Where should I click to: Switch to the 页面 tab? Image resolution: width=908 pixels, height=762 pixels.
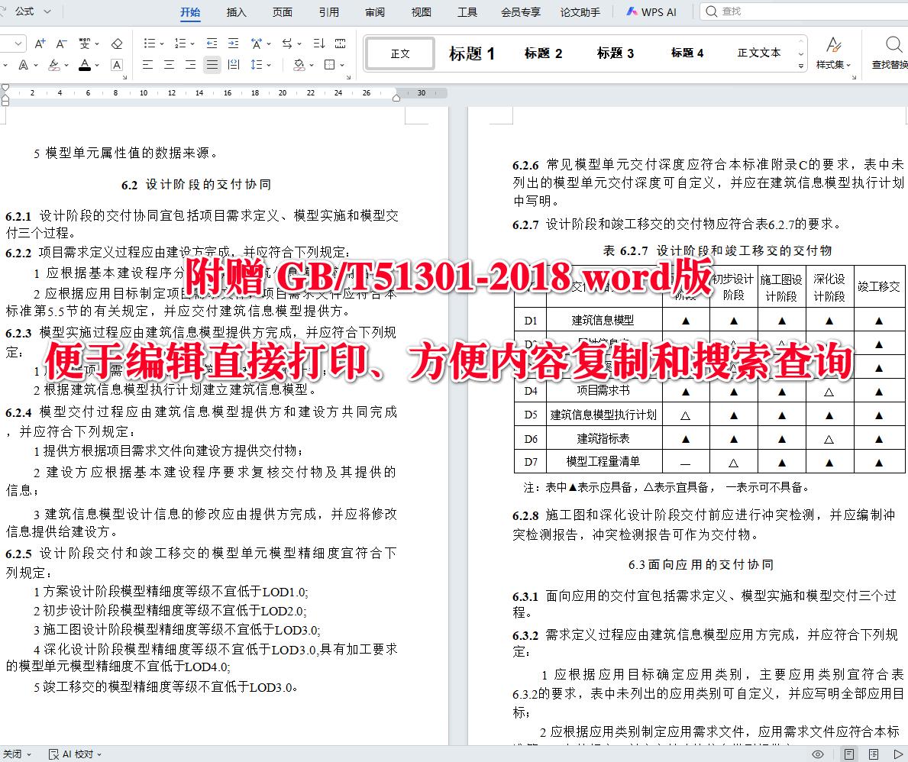(x=283, y=12)
